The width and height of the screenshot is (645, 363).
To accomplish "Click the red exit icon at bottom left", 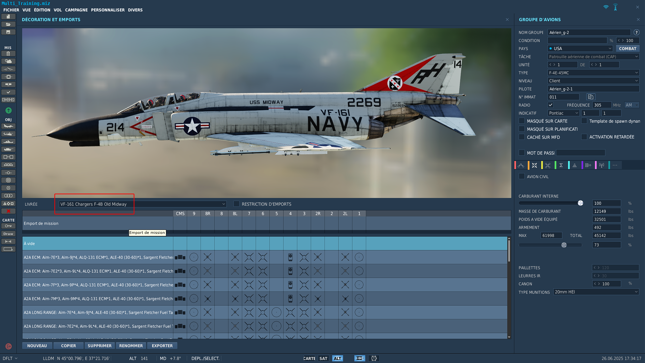I will coord(8,346).
